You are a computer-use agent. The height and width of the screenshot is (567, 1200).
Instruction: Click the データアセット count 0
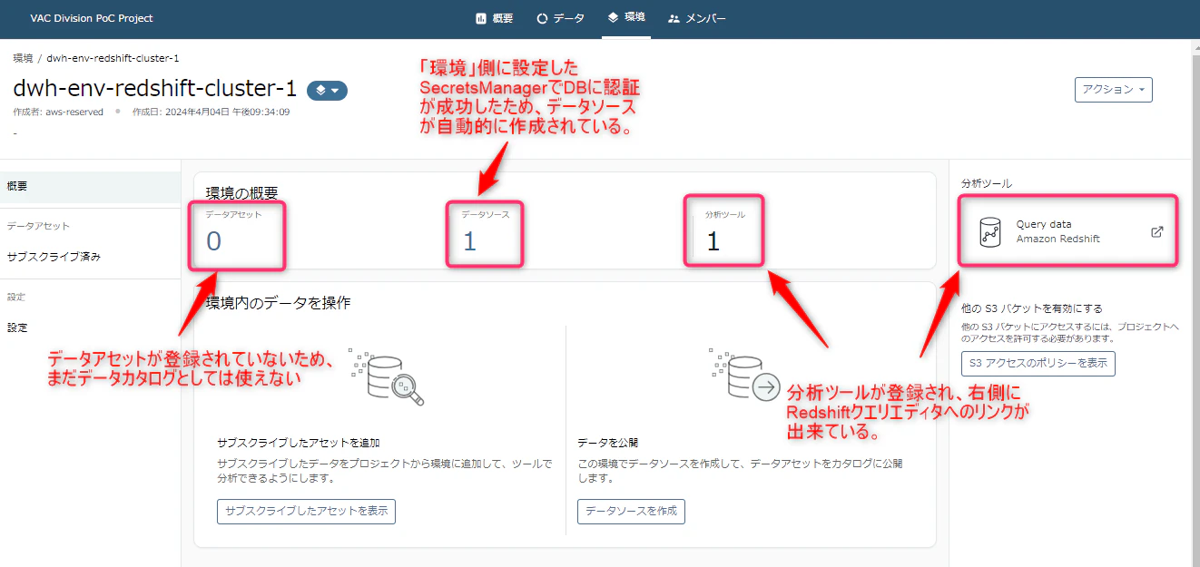click(x=213, y=240)
